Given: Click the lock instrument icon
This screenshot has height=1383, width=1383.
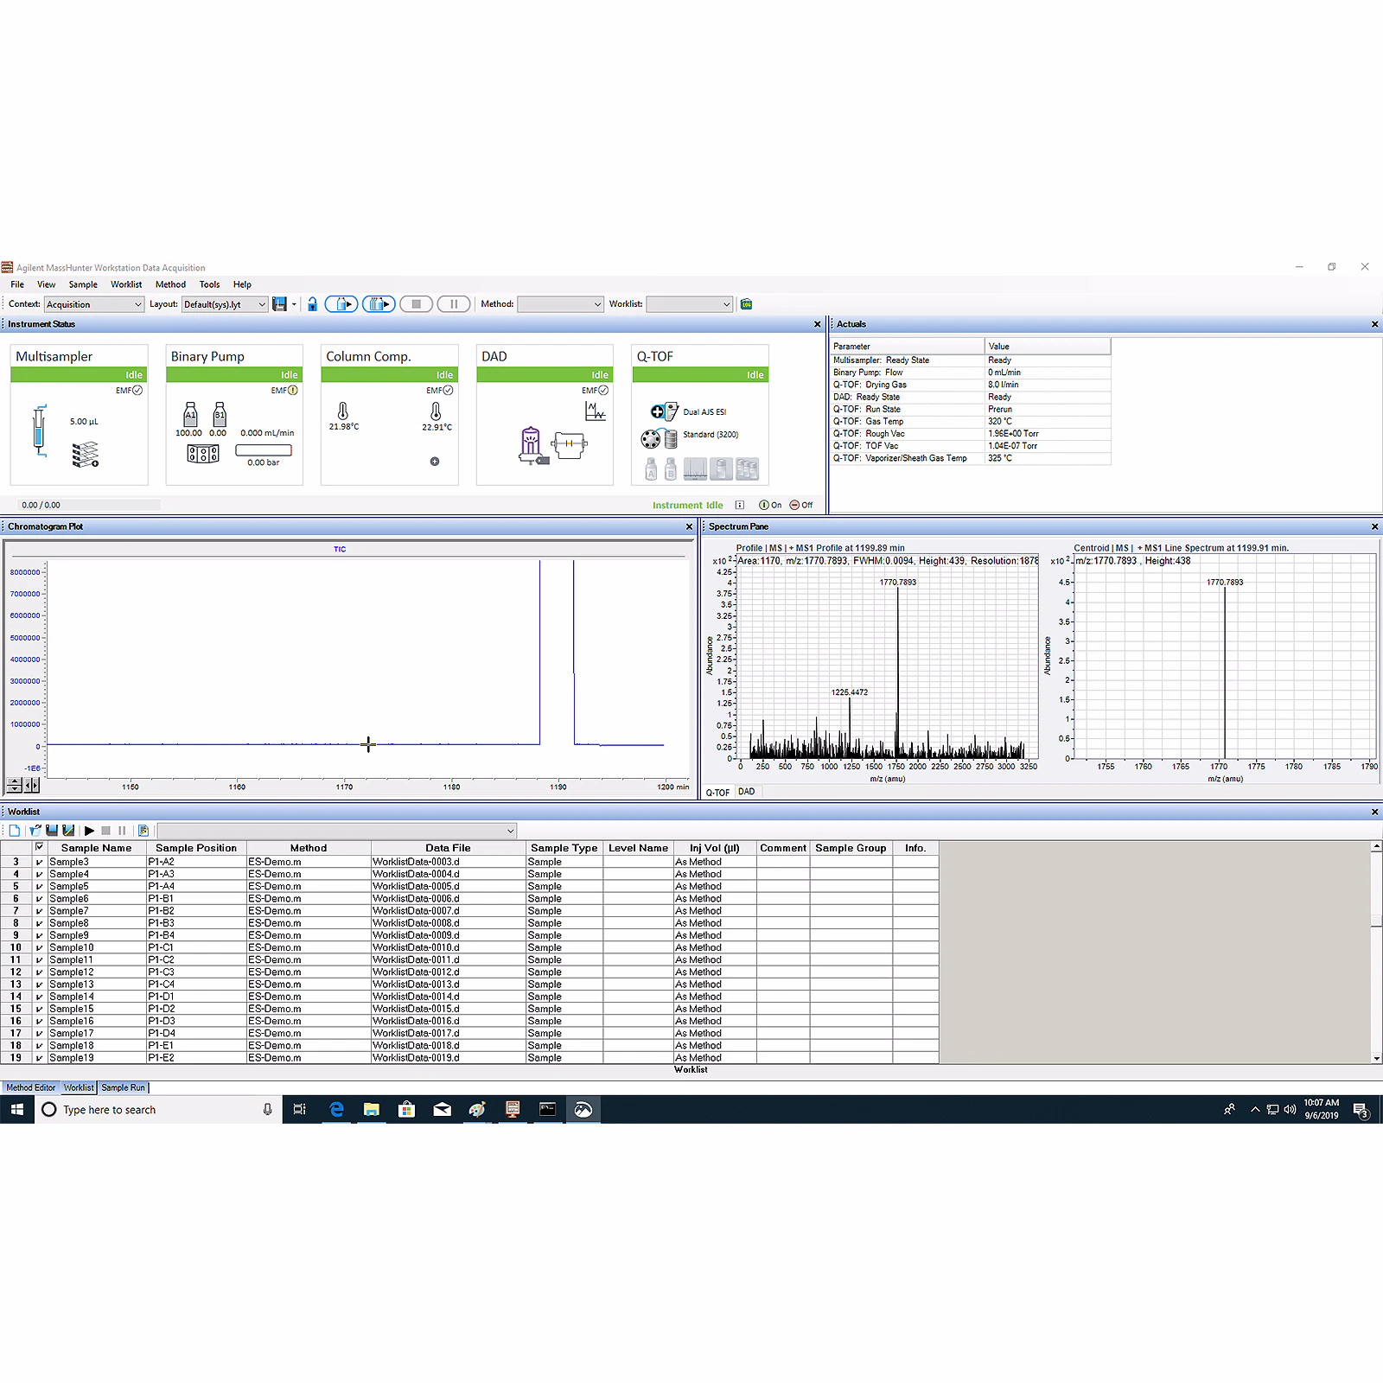Looking at the screenshot, I should (x=312, y=304).
